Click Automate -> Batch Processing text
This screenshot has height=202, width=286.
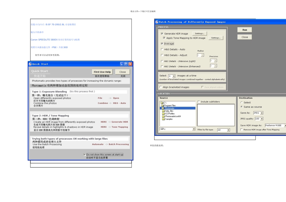pos(110,144)
